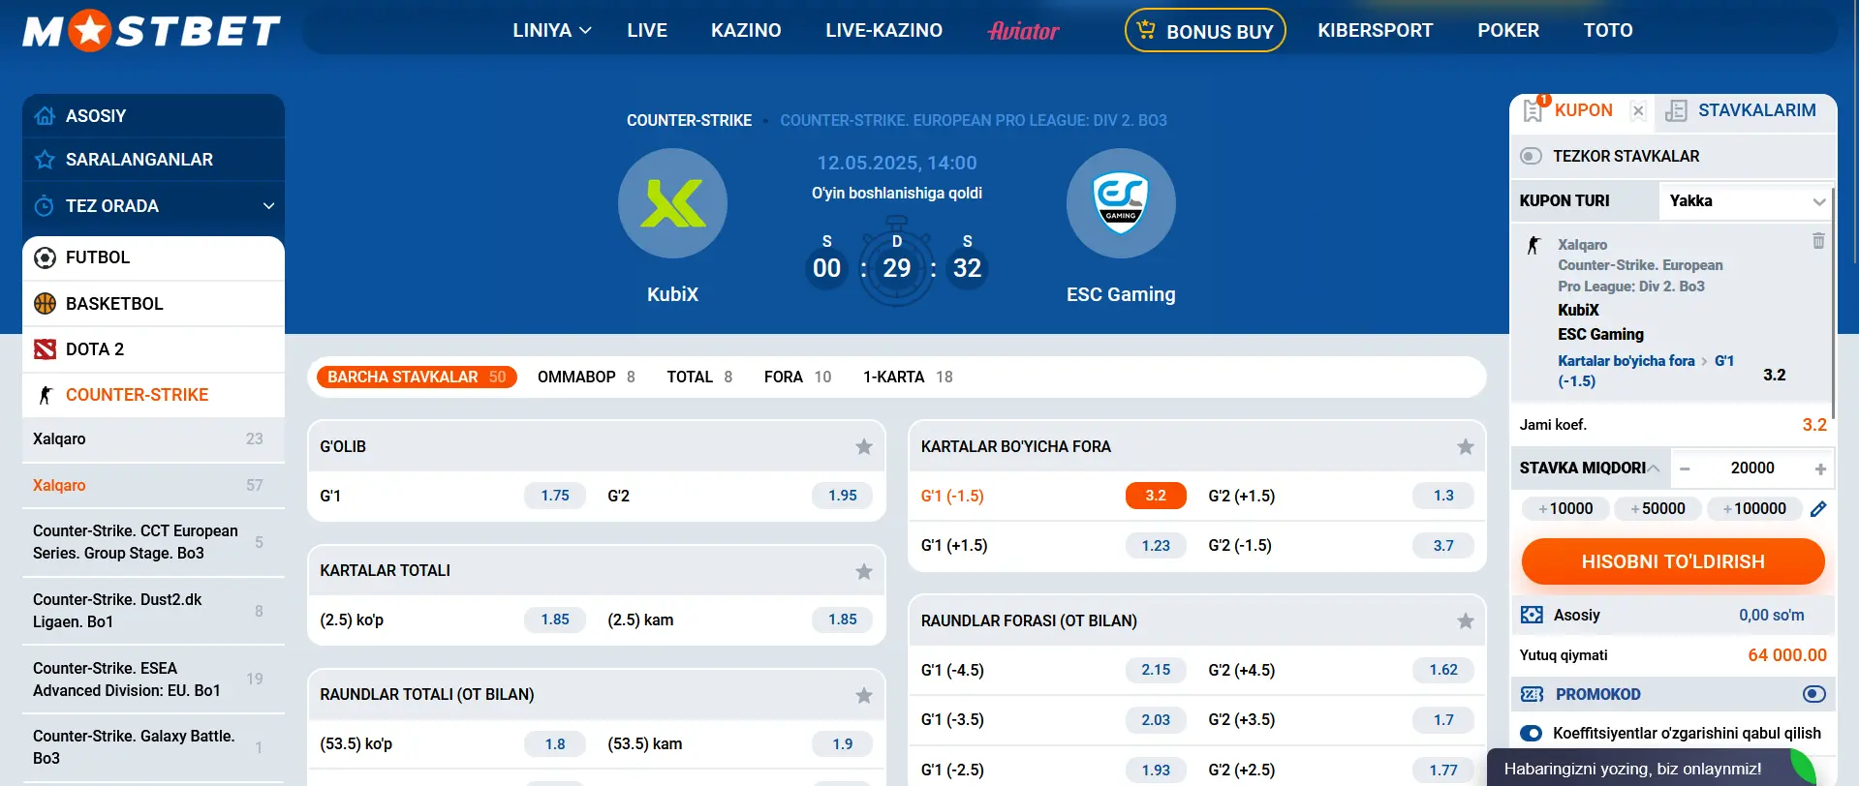Click the Counter-Strike breadcrumb link
The image size is (1859, 786).
tap(689, 121)
